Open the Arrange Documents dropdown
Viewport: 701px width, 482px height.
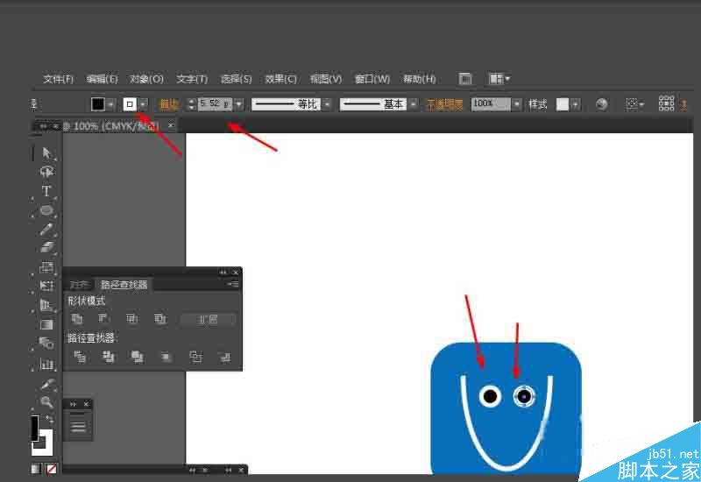coord(499,79)
